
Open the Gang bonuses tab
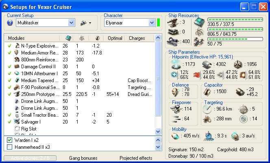pos(83,158)
